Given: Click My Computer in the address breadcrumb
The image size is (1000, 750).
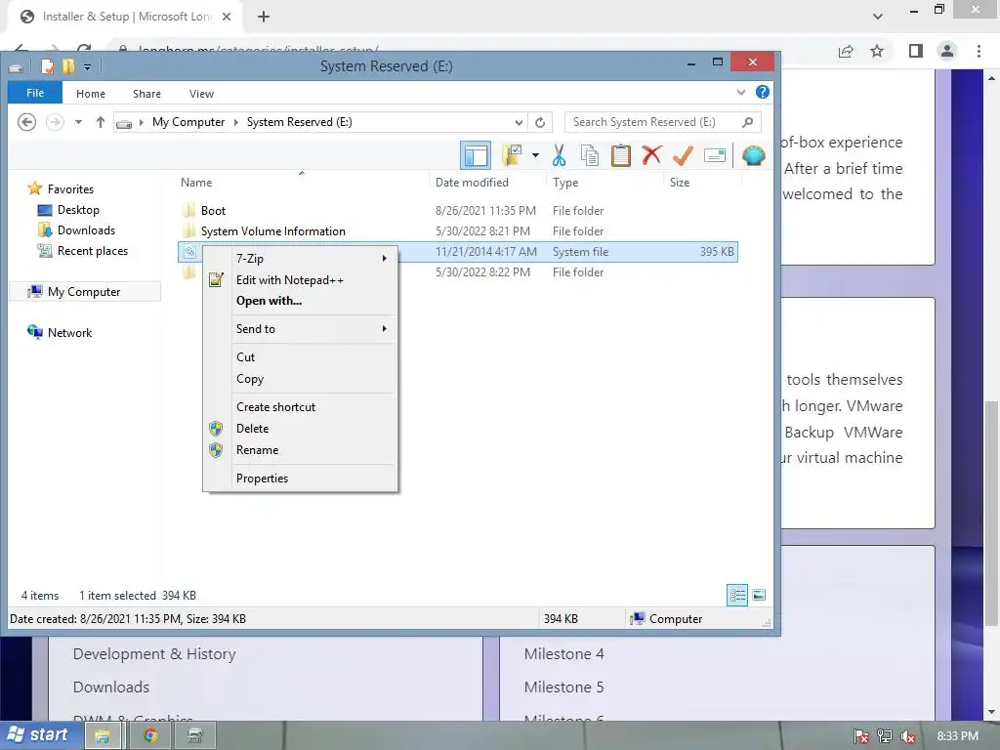Looking at the screenshot, I should pos(188,122).
